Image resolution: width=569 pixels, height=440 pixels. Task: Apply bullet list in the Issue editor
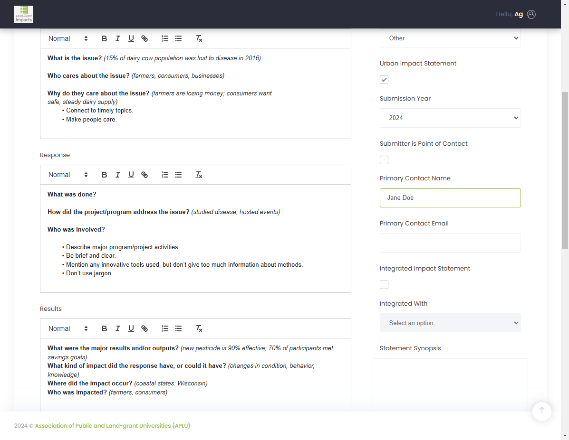click(x=178, y=38)
